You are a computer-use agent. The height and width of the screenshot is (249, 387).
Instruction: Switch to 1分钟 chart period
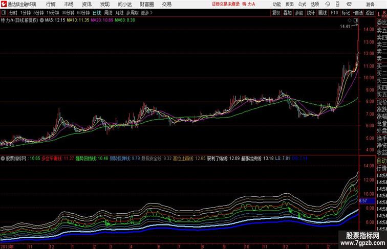coord(26,13)
